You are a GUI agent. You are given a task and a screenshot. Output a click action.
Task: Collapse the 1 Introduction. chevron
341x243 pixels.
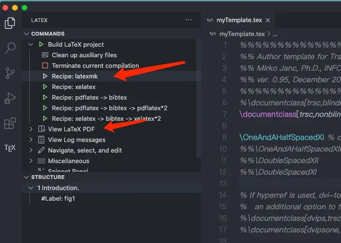pos(31,188)
